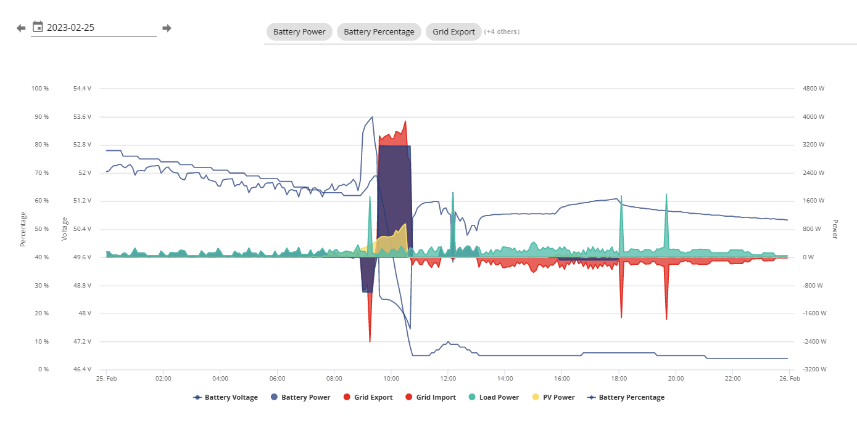857x428 pixels.
Task: Open the series selection dropdown field
Action: 560,32
